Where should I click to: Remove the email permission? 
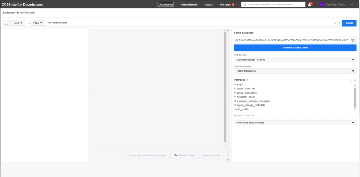point(235,84)
